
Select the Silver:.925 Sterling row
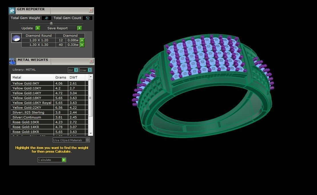click(50, 112)
